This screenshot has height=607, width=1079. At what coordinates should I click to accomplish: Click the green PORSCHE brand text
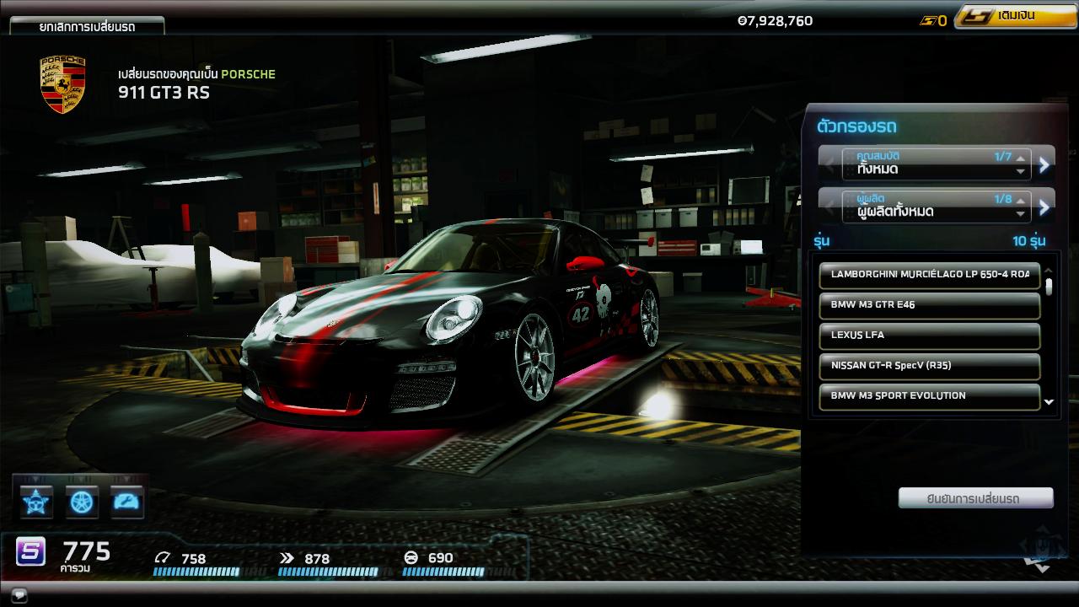pos(248,74)
